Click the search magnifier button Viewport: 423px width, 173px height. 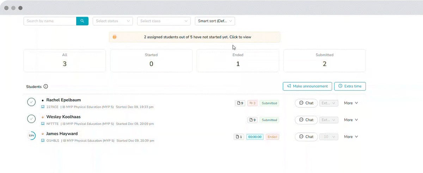point(82,21)
